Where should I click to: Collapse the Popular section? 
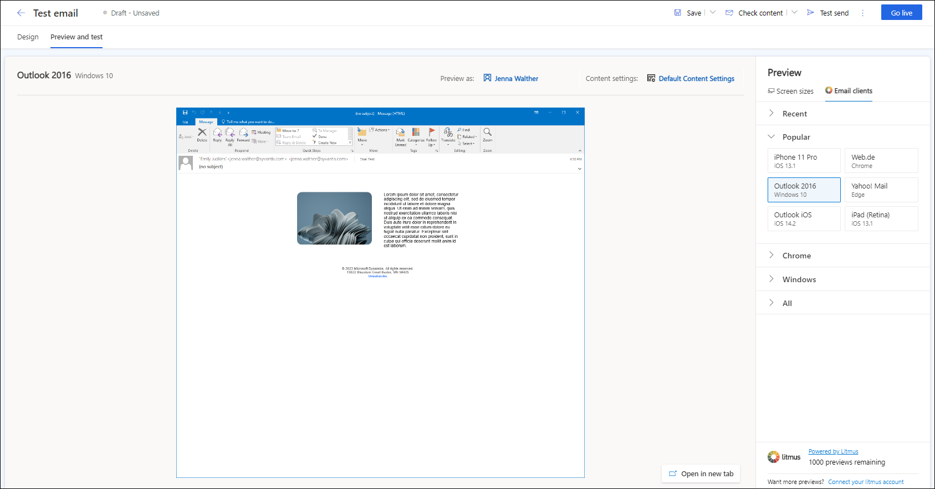[x=843, y=137]
